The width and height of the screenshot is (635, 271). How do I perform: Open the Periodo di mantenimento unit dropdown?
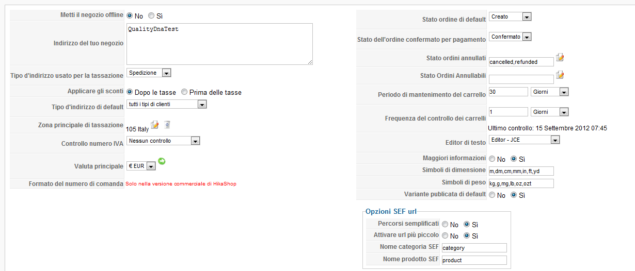(549, 92)
